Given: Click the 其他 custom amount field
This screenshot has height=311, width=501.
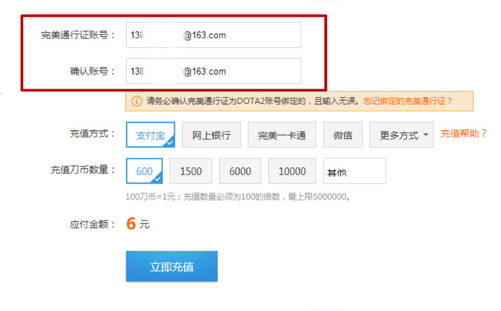Looking at the screenshot, I should (354, 171).
